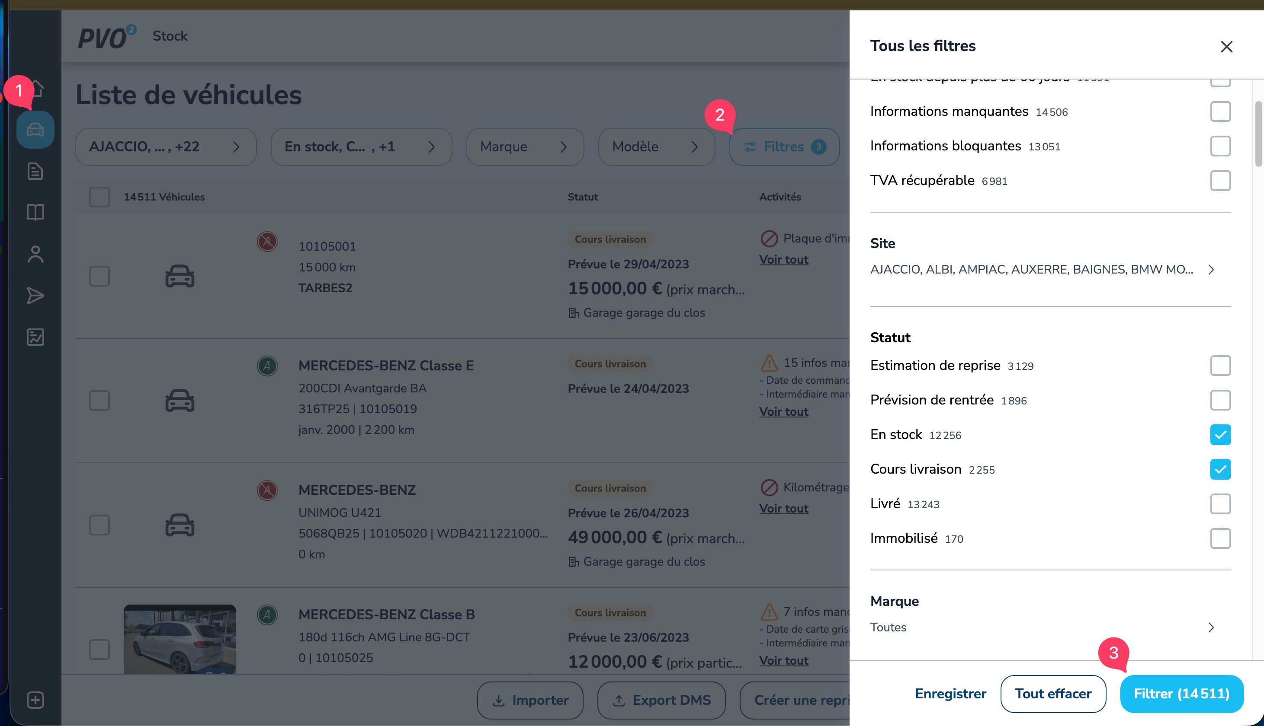The image size is (1264, 726).
Task: Close the Tous les filtres panel
Action: click(x=1226, y=46)
